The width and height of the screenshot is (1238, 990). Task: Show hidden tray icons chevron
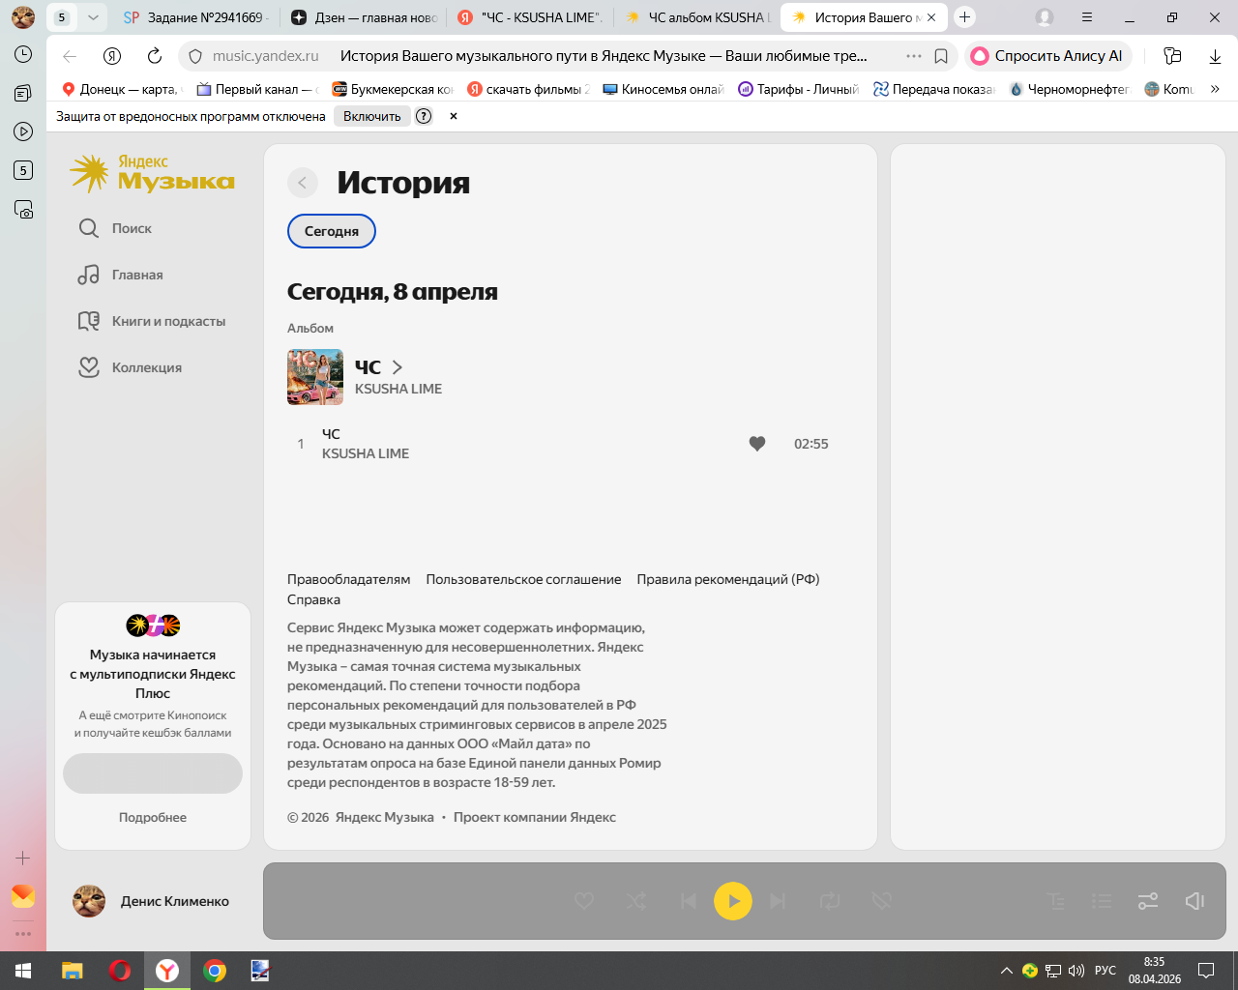pyautogui.click(x=1007, y=971)
